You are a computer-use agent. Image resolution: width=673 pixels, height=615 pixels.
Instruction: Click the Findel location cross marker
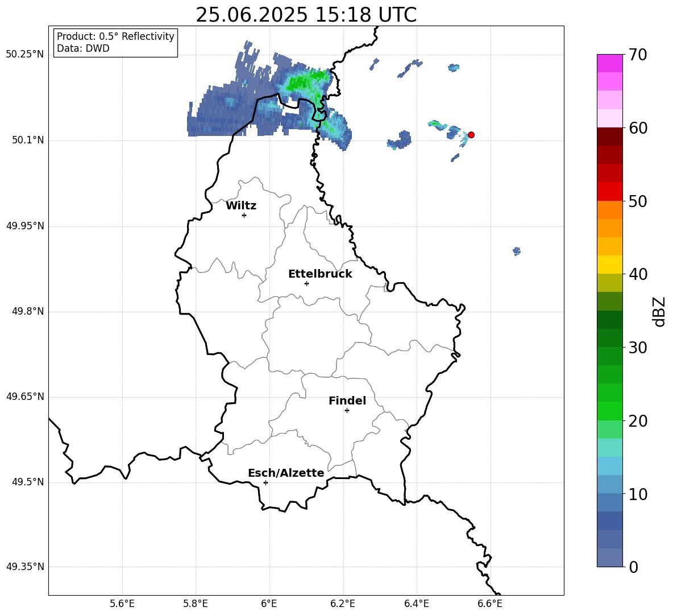[x=347, y=411]
